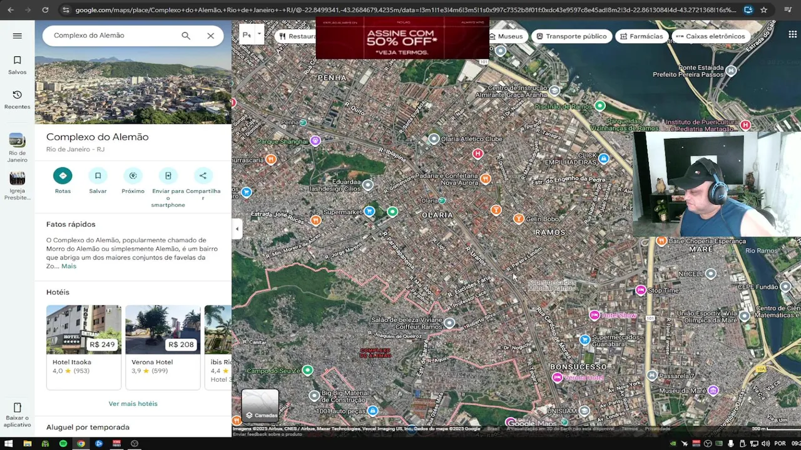Click the CLICK EMPILHADEIRAS pin
This screenshot has height=450, width=801.
(604, 159)
